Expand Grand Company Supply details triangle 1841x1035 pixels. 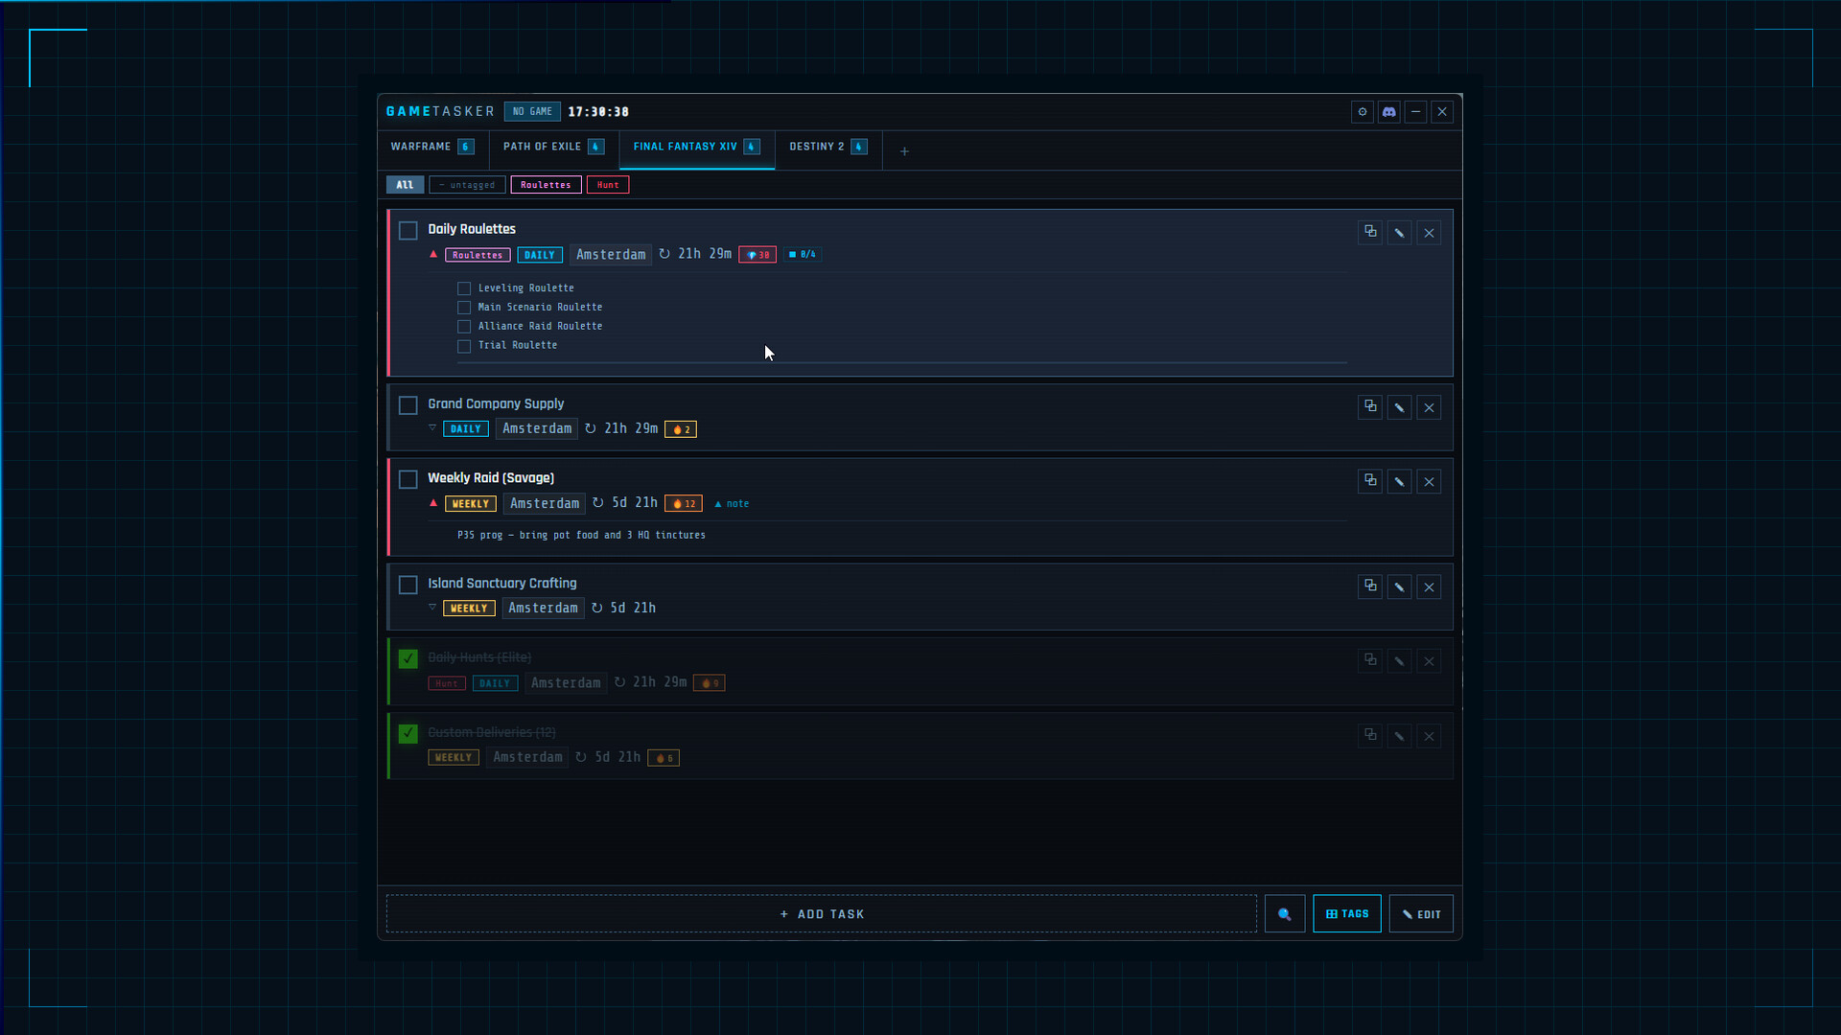(432, 427)
